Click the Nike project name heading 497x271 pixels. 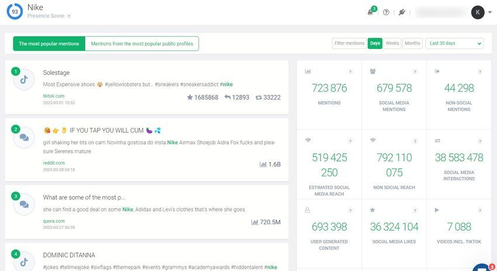(x=35, y=7)
